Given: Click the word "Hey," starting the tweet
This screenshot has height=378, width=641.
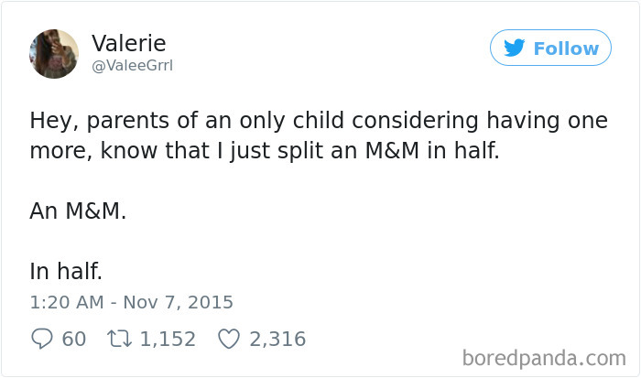Looking at the screenshot, I should pos(51,121).
